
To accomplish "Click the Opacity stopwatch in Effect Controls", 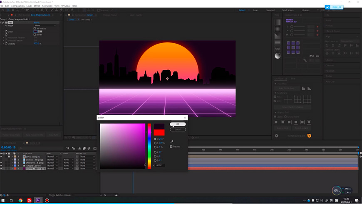I will [x=6, y=44].
